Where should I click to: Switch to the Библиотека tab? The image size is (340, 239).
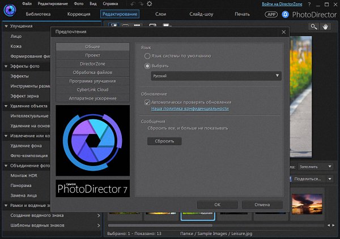pyautogui.click(x=39, y=14)
